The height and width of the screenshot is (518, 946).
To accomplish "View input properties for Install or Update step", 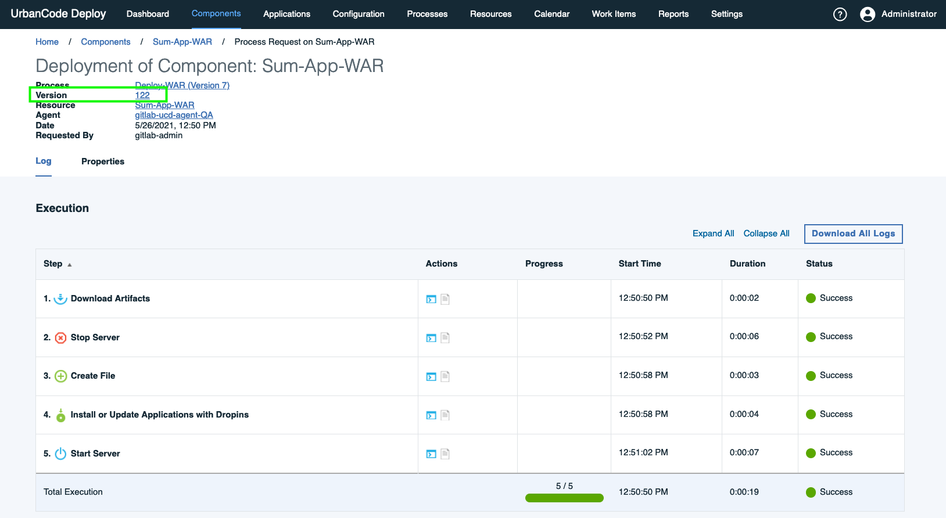I will click(x=445, y=415).
